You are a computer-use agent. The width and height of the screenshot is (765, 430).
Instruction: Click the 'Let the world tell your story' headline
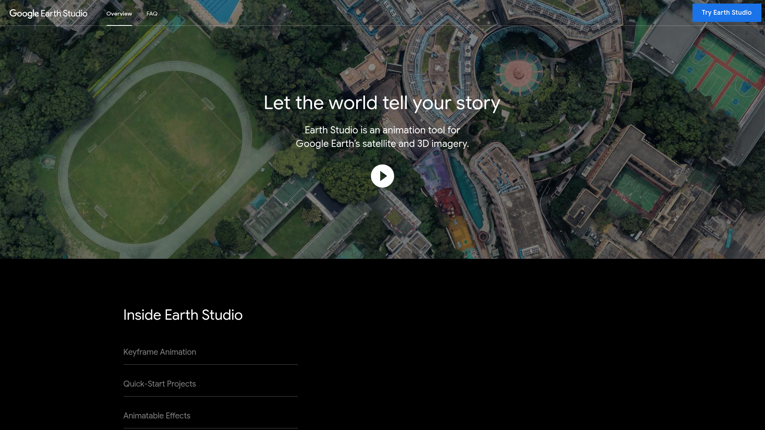click(x=382, y=103)
